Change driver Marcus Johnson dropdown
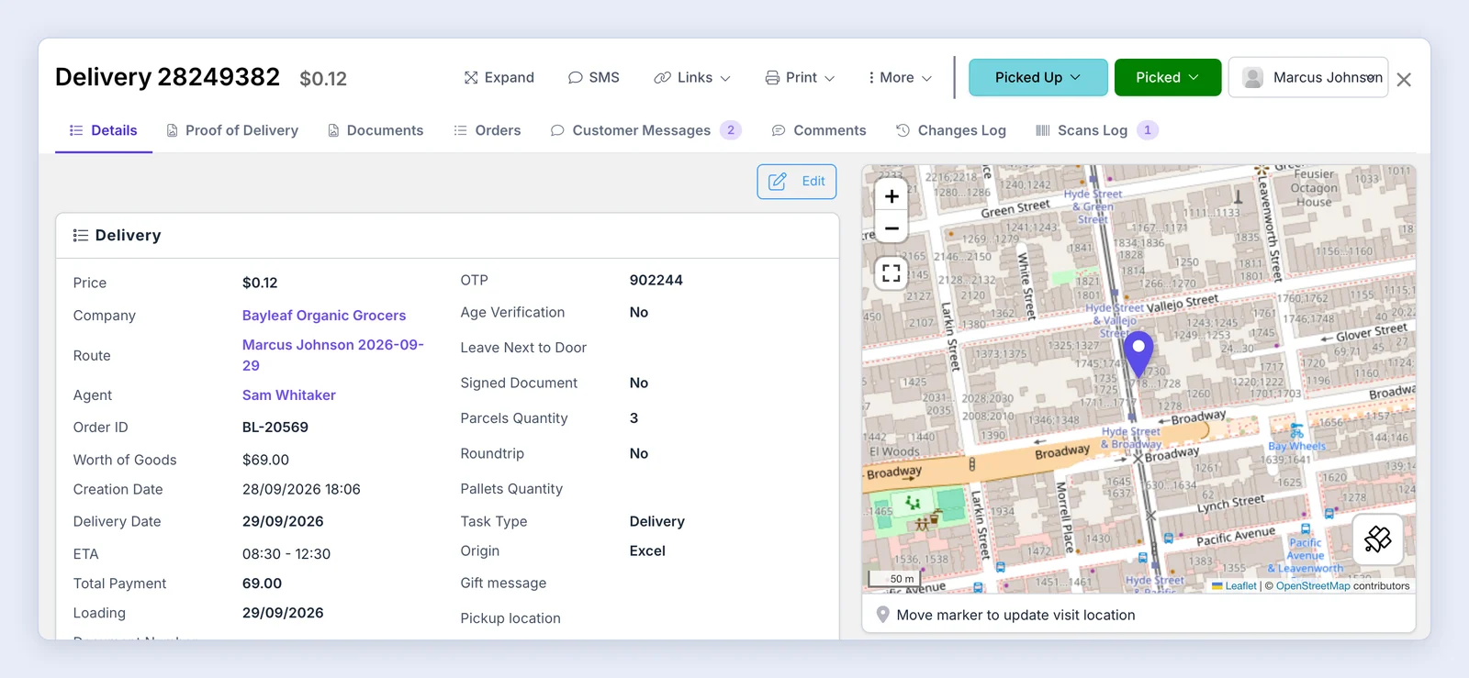The height and width of the screenshot is (678, 1469). 1308,77
